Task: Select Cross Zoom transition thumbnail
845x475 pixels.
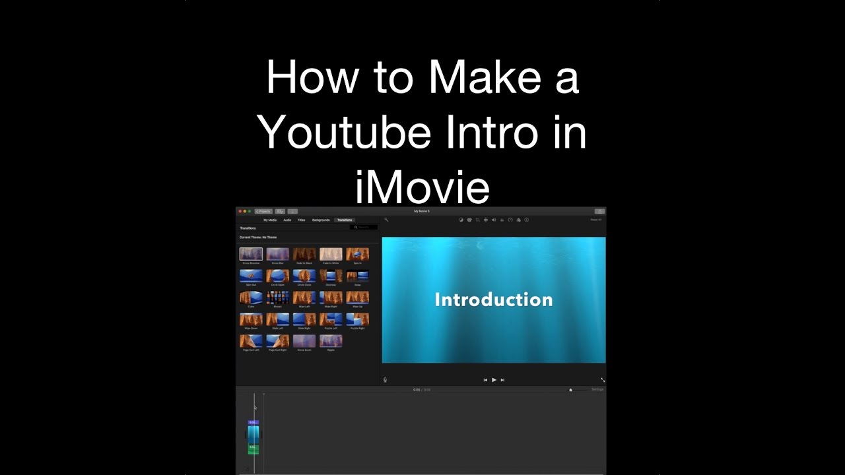Action: point(304,341)
